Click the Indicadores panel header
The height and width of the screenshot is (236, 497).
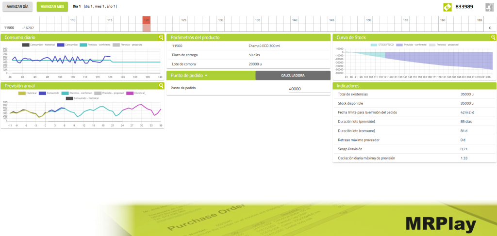[414, 86]
